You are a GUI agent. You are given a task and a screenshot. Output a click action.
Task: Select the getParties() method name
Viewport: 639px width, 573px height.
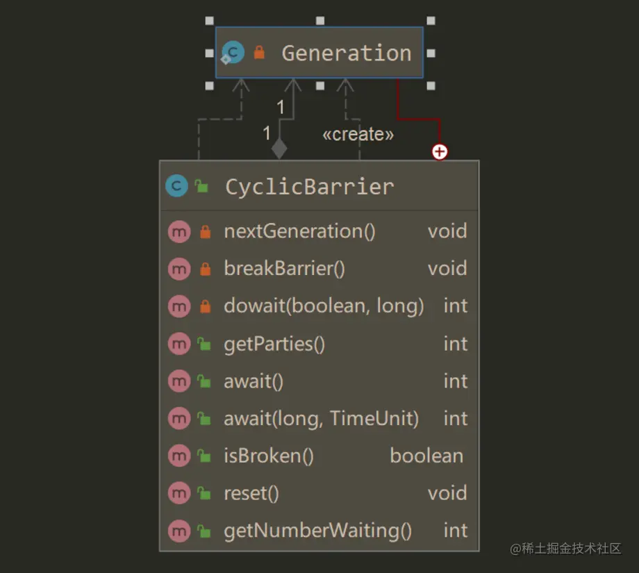274,344
